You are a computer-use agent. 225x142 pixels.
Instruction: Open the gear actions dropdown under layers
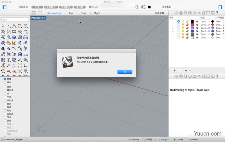[187, 70]
